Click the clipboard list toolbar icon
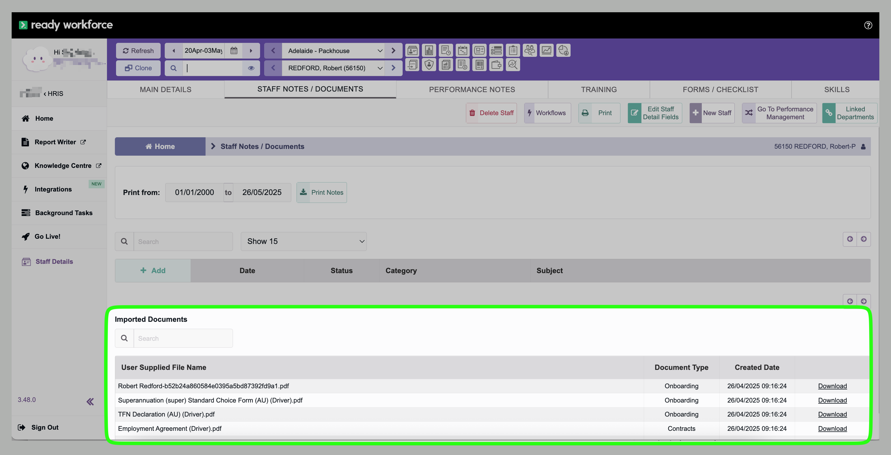This screenshot has width=891, height=455. 513,50
